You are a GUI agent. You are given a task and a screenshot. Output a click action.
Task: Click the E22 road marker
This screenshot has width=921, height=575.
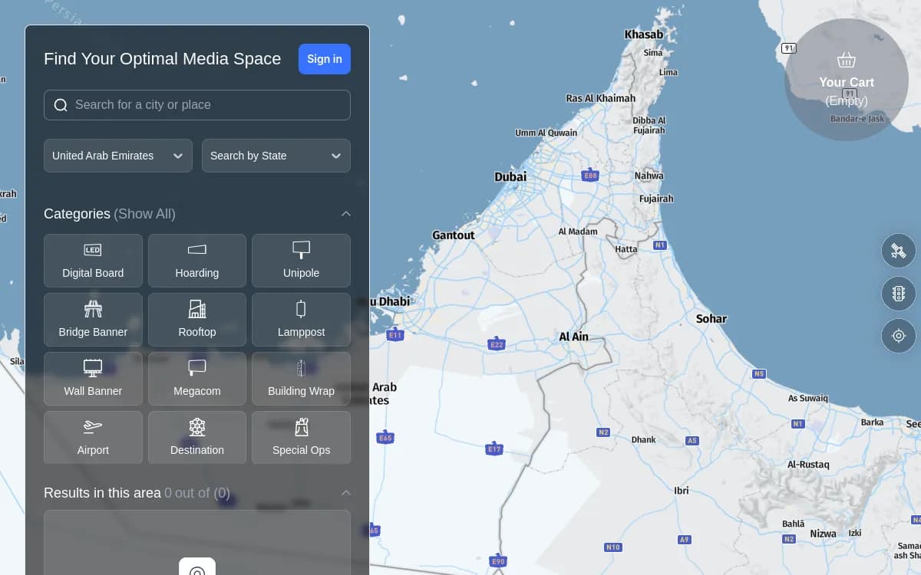[497, 345]
